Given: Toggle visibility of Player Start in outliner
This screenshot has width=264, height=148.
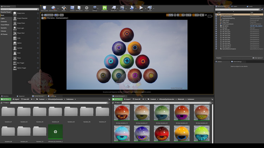Looking at the screenshot, I should coord(216,22).
